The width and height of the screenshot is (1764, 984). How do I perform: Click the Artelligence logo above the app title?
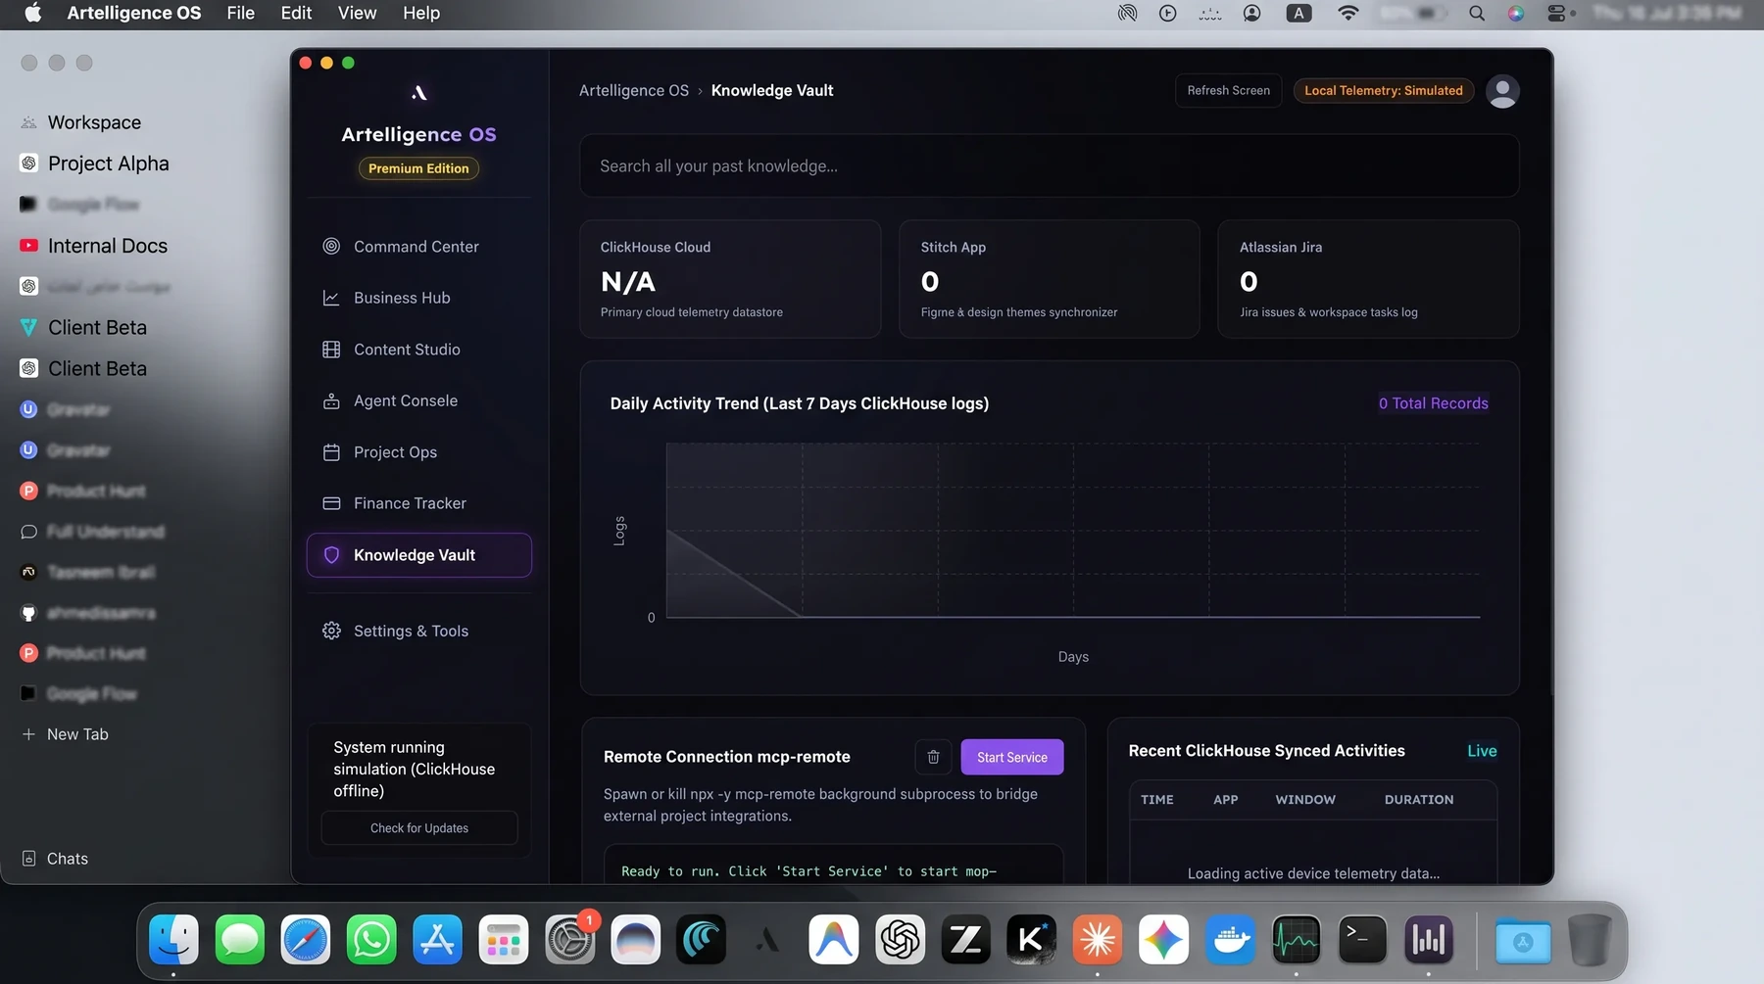[418, 93]
